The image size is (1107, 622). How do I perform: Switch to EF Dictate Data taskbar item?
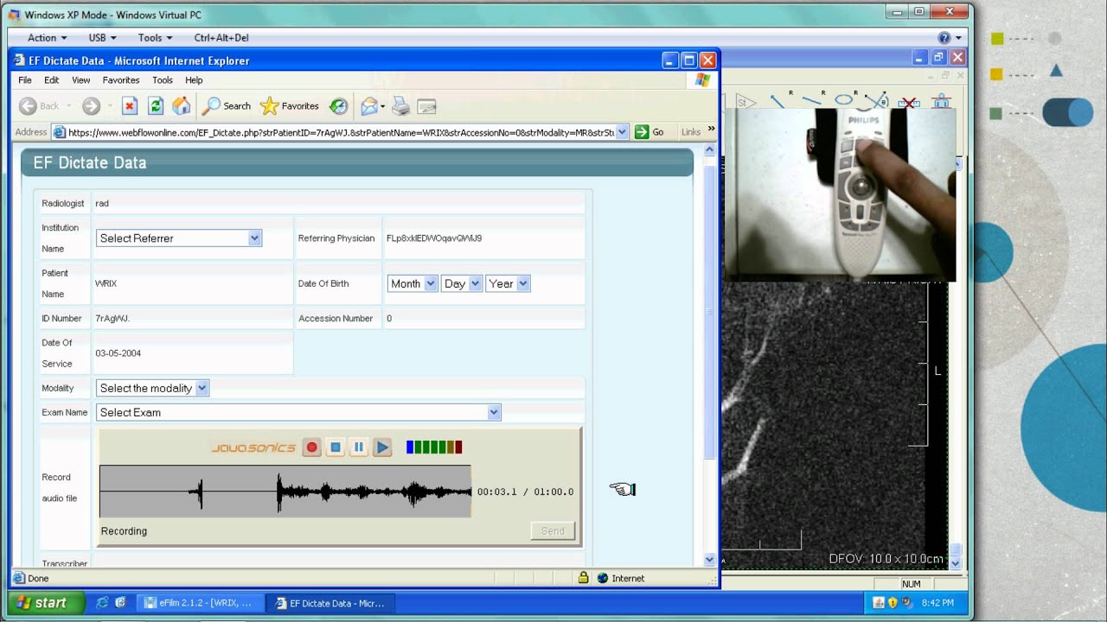[330, 603]
